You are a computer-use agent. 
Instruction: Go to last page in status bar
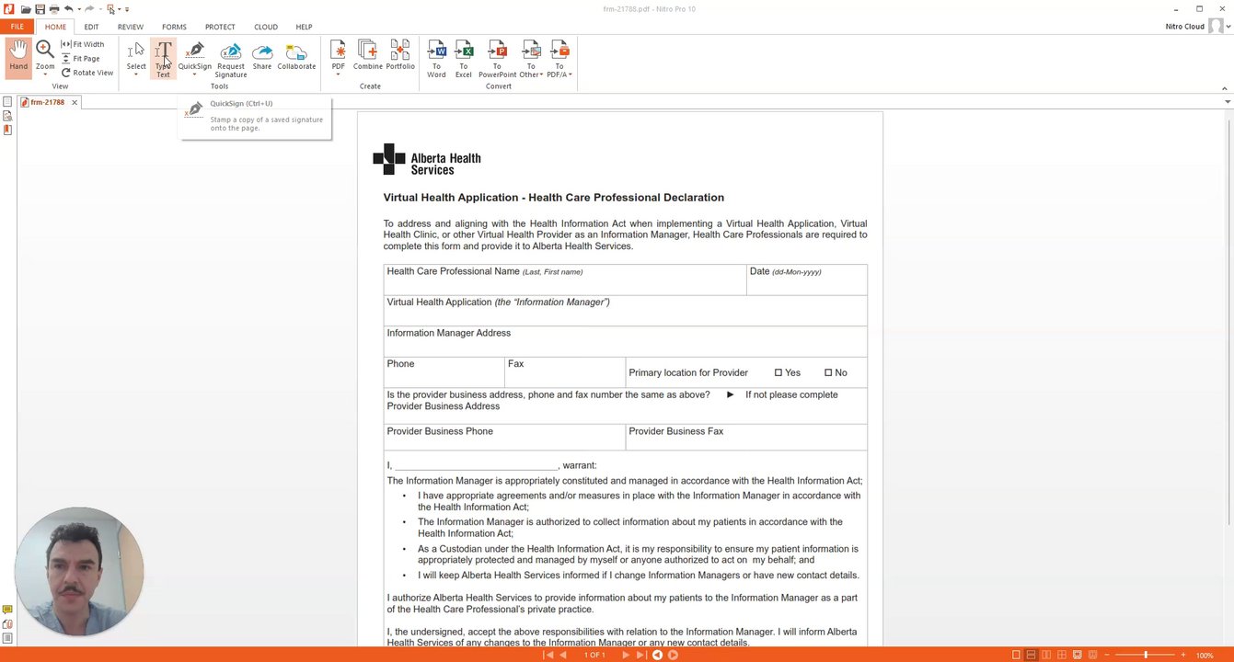point(640,655)
